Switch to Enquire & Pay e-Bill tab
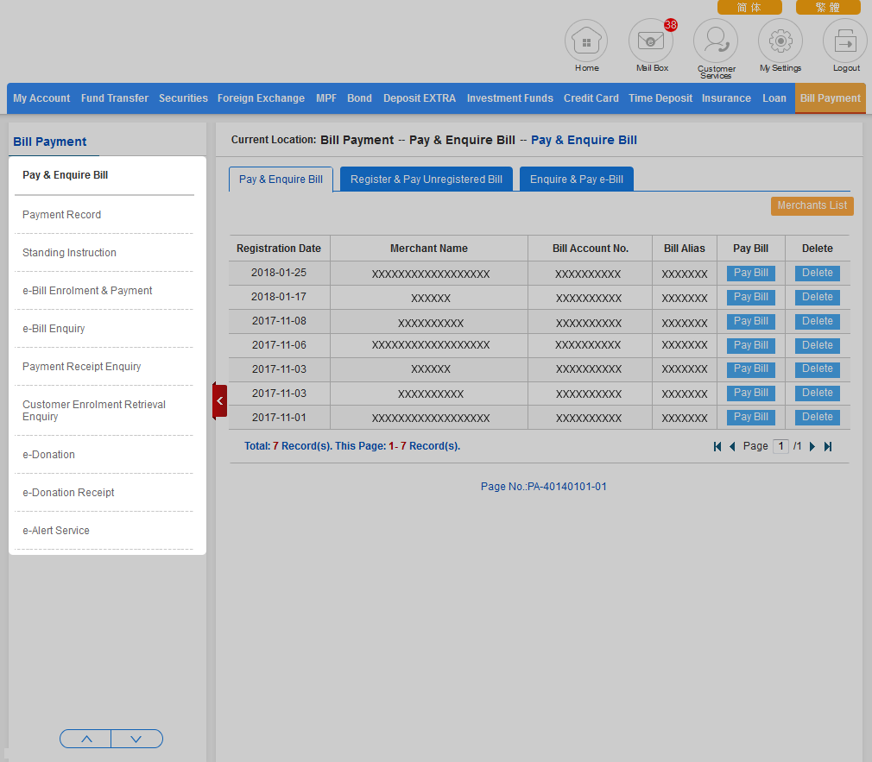This screenshot has width=872, height=762. (576, 179)
